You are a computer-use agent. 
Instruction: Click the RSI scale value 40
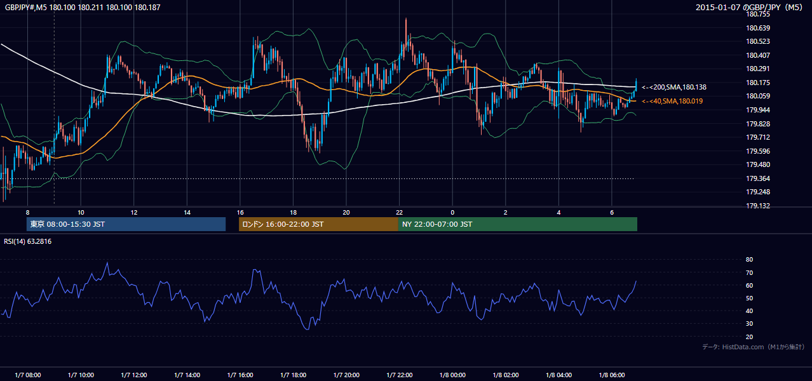pyautogui.click(x=749, y=311)
